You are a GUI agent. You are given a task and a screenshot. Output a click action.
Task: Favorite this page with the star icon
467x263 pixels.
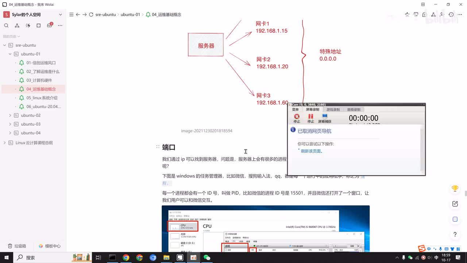pos(407,15)
